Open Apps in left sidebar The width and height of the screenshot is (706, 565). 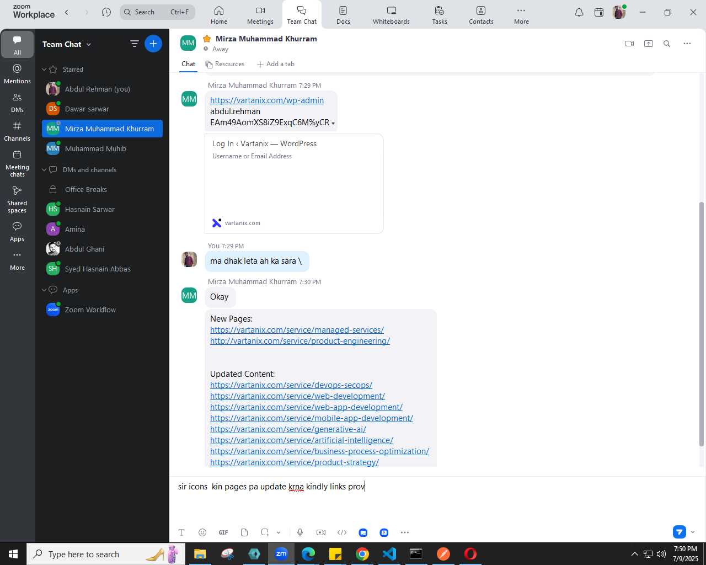pyautogui.click(x=17, y=232)
